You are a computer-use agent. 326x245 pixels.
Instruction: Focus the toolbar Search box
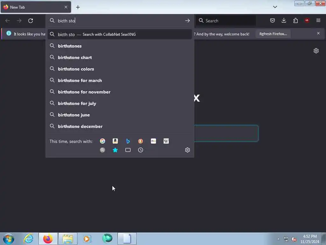[x=226, y=21]
